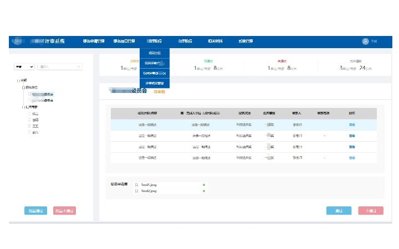Click the file icon beside food1.jpeg

(137, 185)
